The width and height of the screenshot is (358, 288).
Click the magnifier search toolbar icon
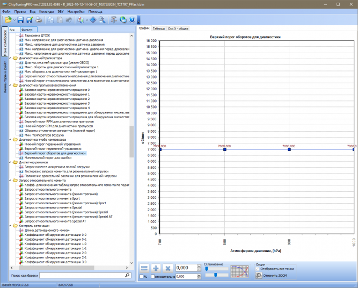pyautogui.click(x=102, y=20)
